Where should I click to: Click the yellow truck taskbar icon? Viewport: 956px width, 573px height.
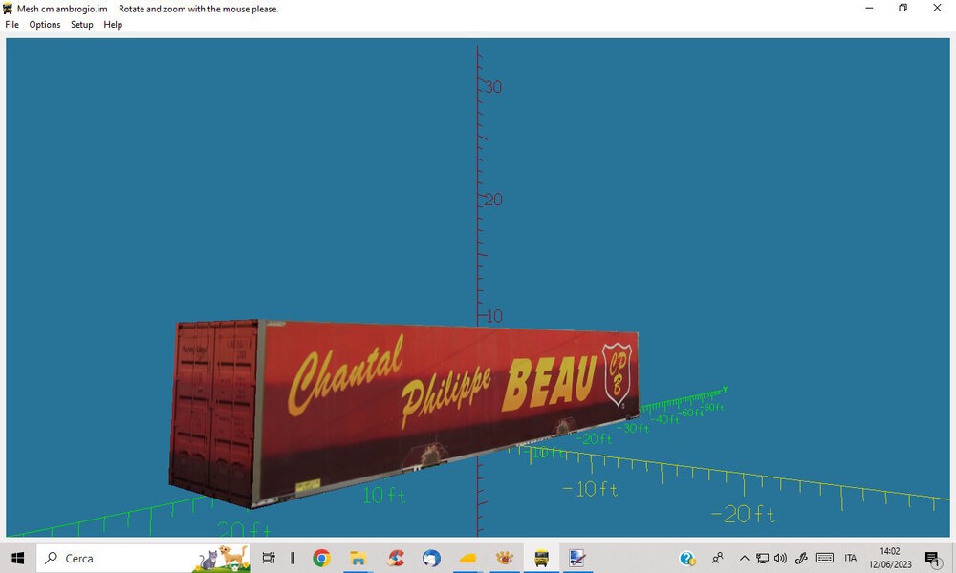541,558
